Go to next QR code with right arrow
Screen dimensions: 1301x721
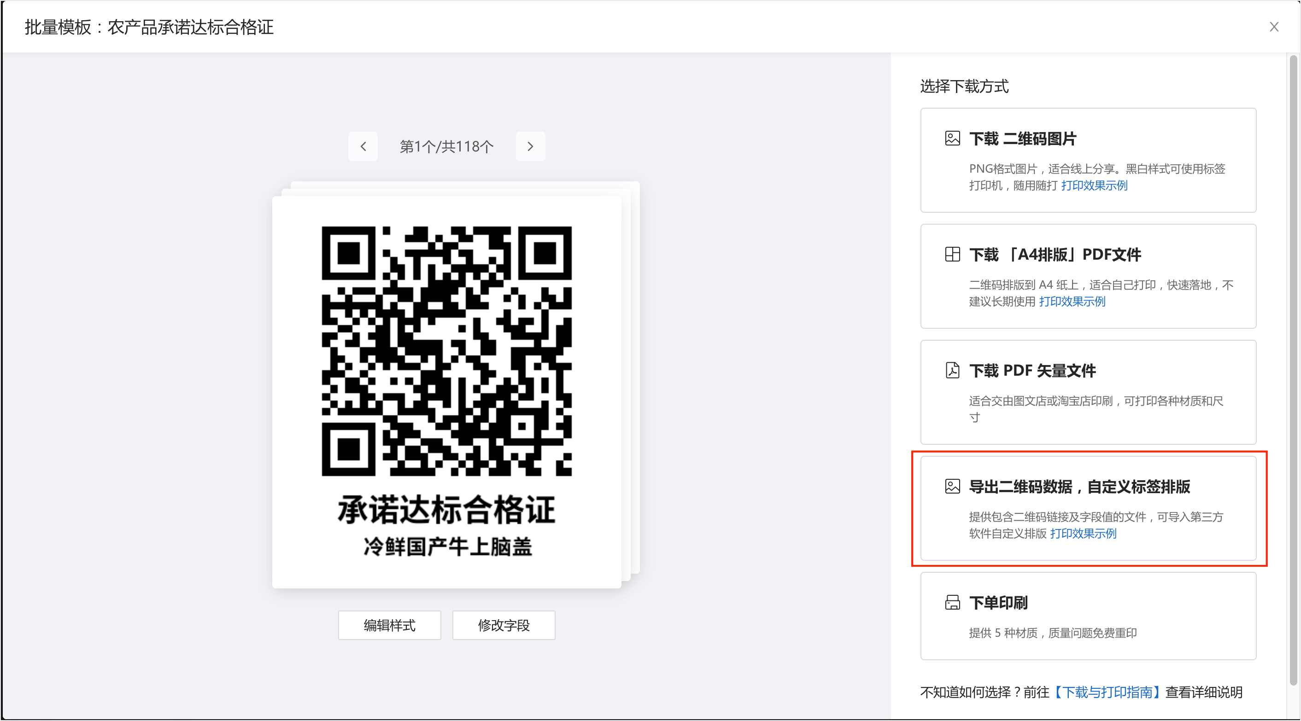pos(530,146)
